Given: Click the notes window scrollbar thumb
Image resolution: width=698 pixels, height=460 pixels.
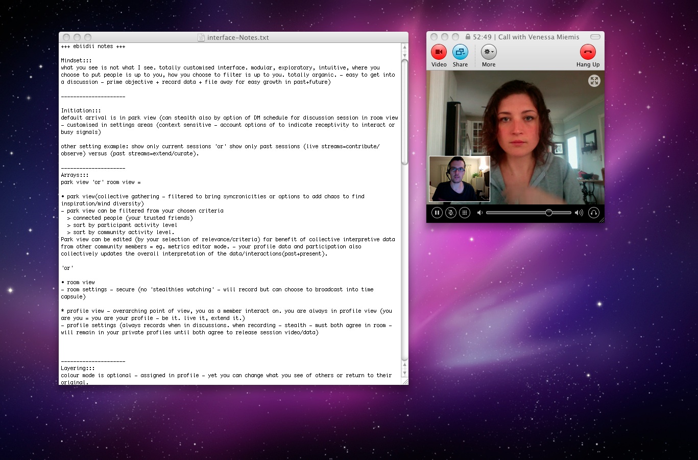Looking at the screenshot, I should 404,112.
